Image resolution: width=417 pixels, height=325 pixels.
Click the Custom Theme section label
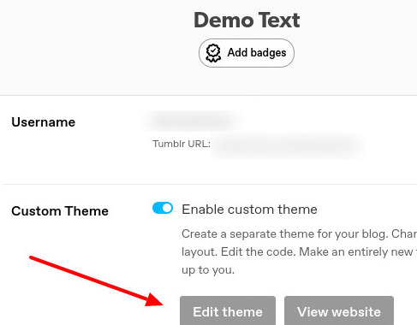click(x=60, y=211)
